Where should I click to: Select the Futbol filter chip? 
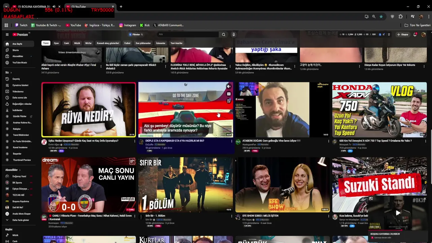(127, 43)
